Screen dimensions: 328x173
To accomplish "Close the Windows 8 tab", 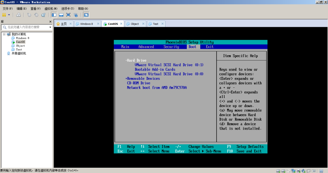I will (98, 24).
